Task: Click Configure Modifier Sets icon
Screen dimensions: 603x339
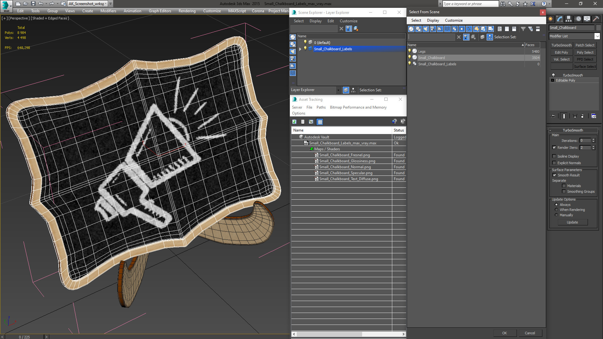Action: coord(594,116)
